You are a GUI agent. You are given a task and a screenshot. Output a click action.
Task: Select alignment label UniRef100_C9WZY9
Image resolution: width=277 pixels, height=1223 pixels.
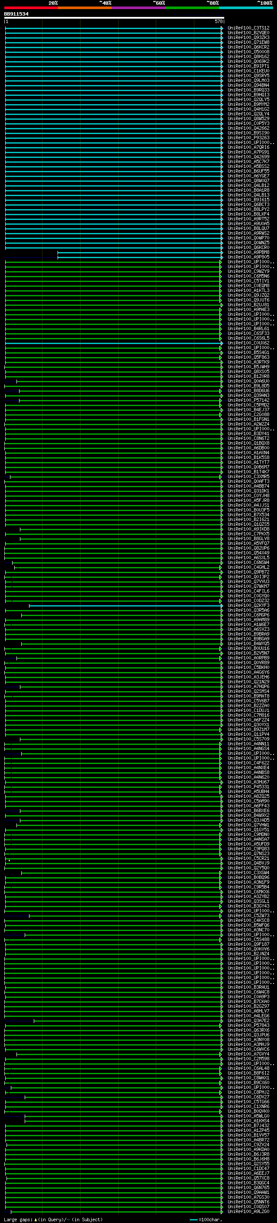point(248,272)
